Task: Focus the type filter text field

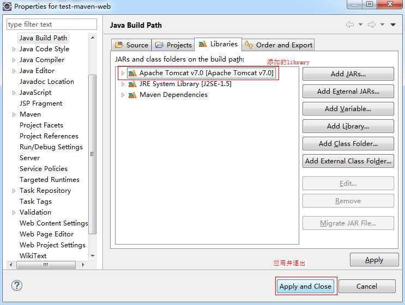Action: point(52,25)
